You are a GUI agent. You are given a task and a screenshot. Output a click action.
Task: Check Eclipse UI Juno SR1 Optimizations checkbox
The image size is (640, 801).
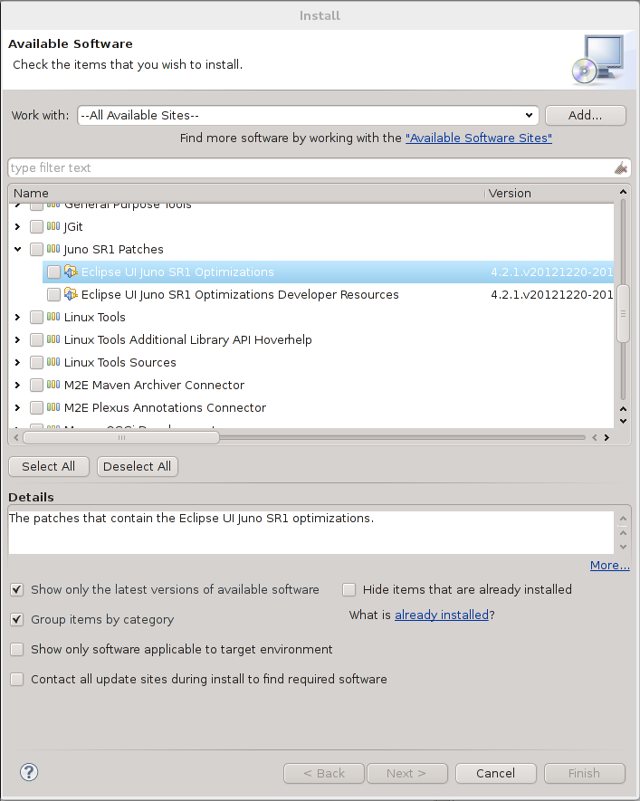pos(53,272)
